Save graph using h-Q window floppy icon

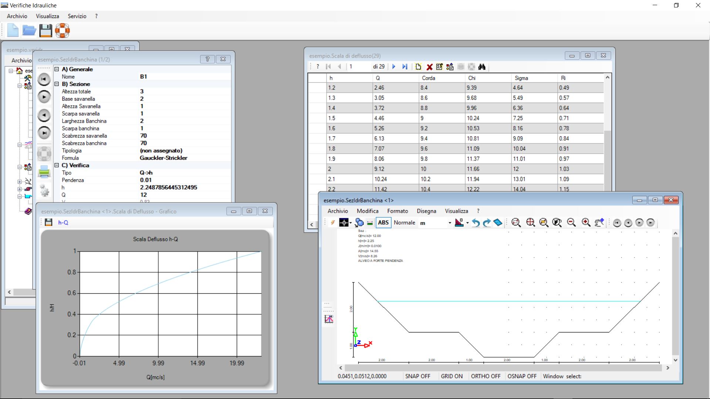pyautogui.click(x=48, y=222)
